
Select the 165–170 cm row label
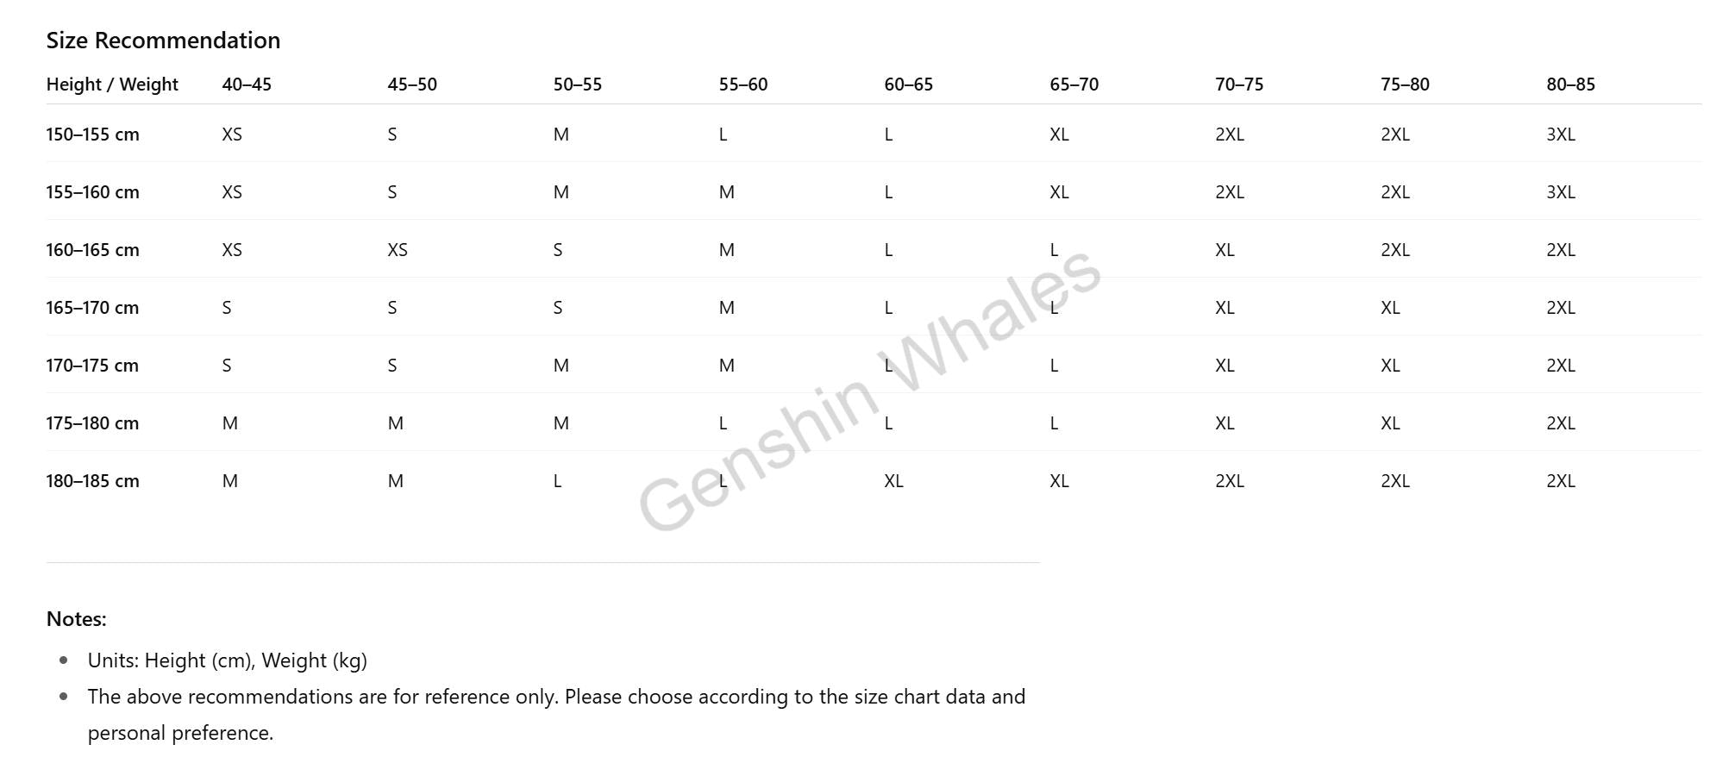(92, 308)
